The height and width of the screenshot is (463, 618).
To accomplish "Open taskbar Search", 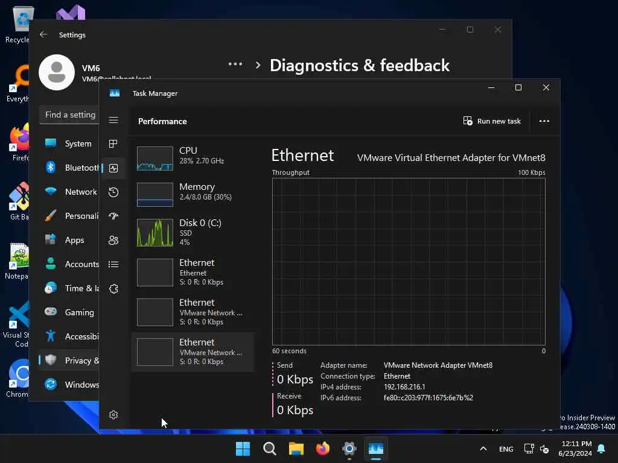I will [x=270, y=449].
